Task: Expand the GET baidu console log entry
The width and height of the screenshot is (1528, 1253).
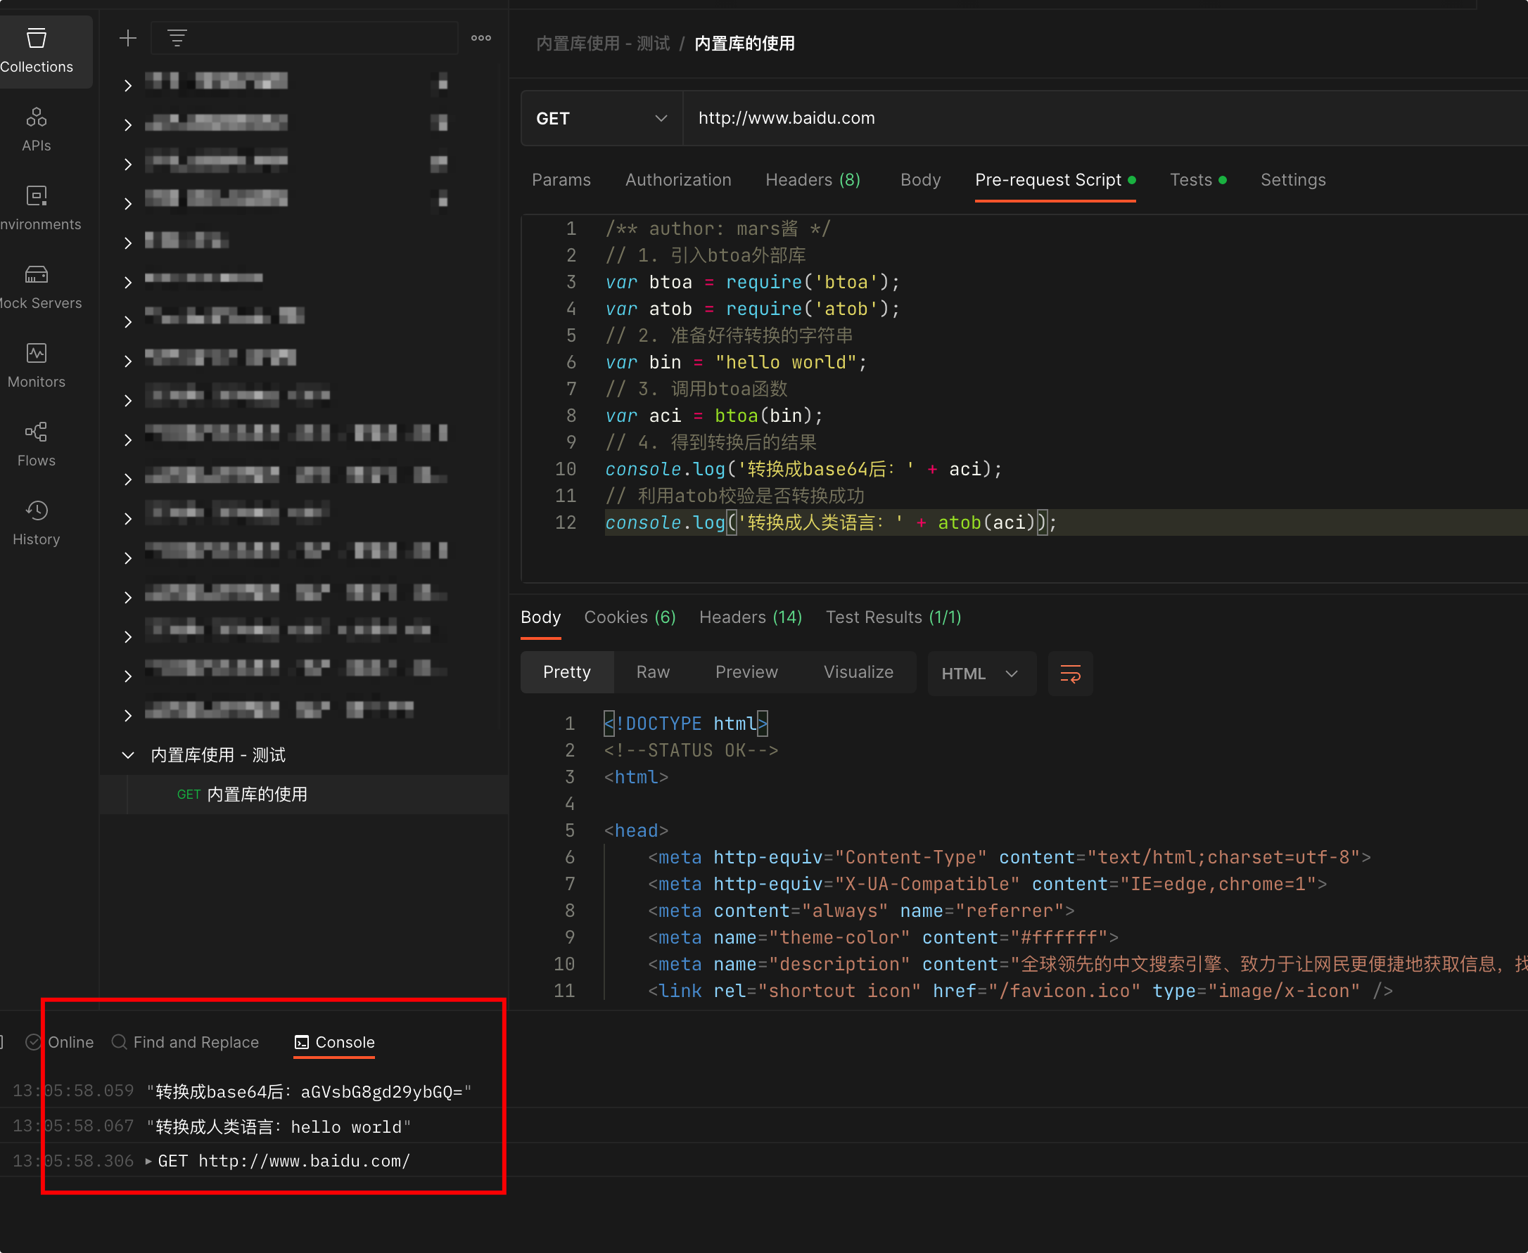Action: (148, 1161)
